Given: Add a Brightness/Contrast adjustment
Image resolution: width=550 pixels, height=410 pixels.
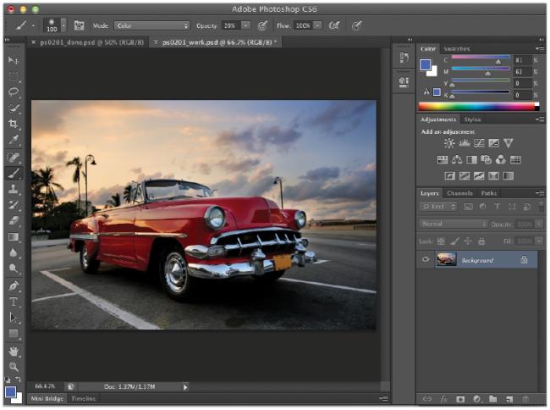Looking at the screenshot, I should point(449,143).
